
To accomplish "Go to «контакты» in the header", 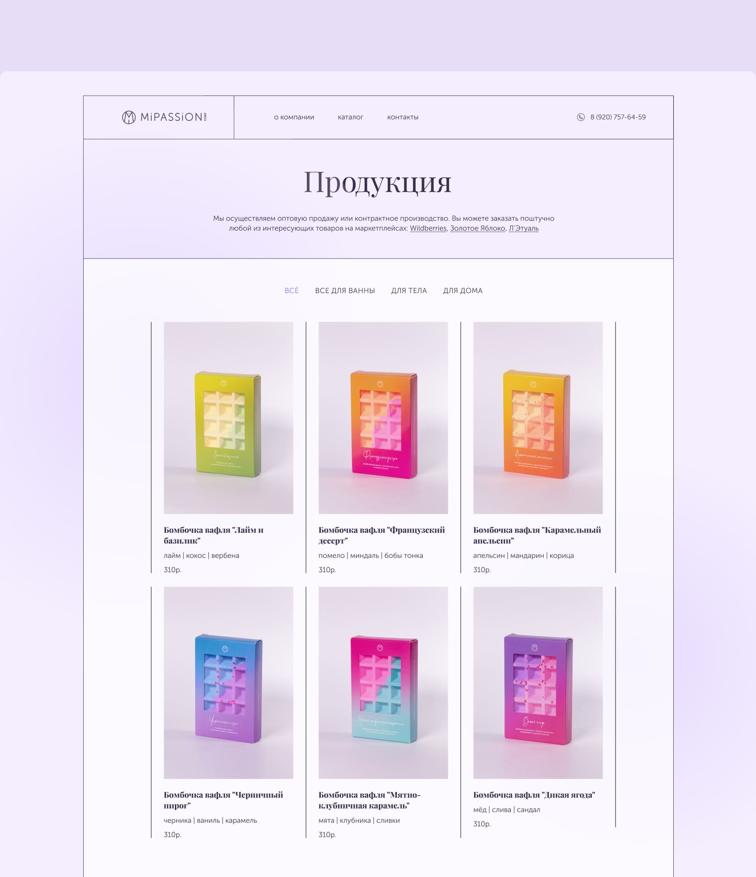I will pyautogui.click(x=403, y=117).
